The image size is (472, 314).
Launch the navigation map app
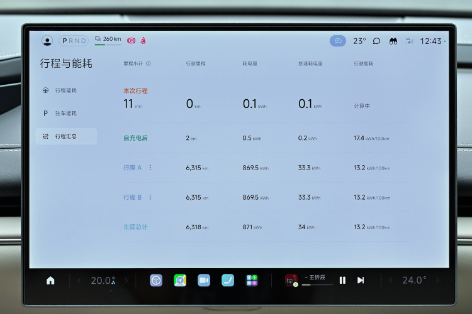pos(180,280)
